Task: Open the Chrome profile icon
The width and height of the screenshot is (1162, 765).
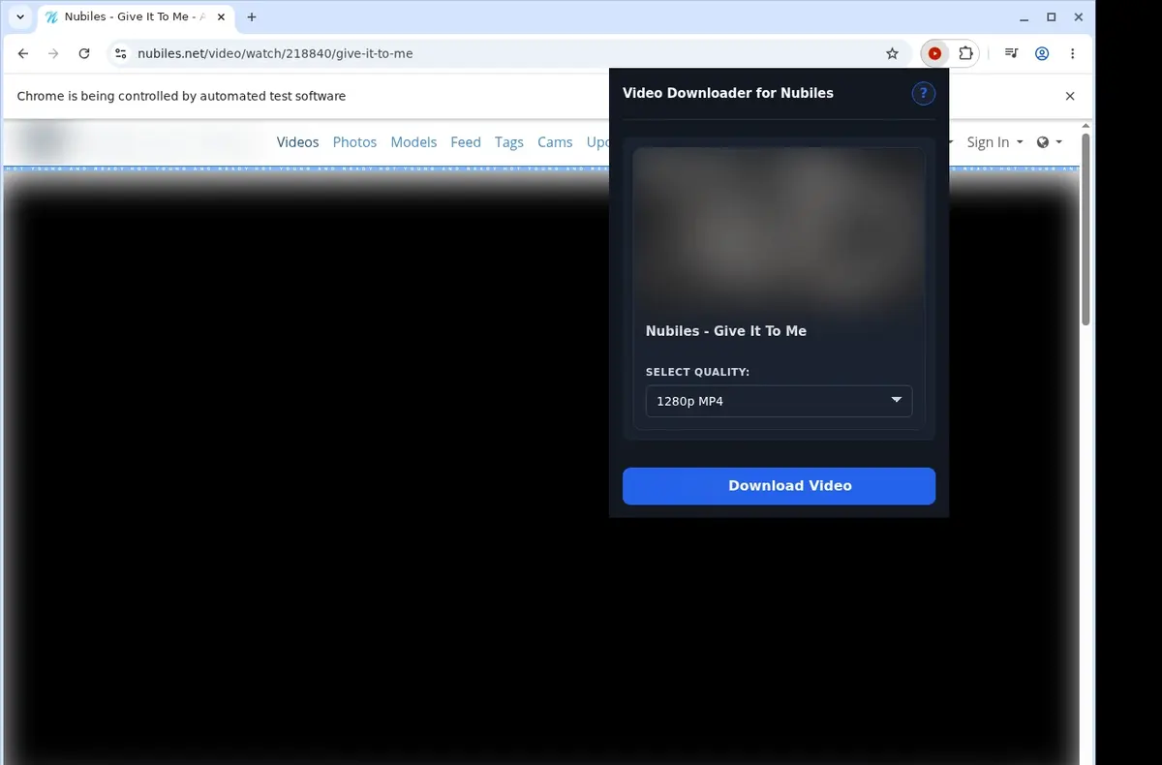Action: click(1042, 54)
